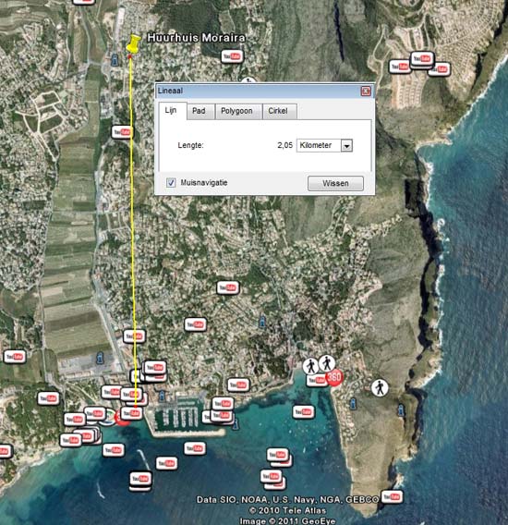The image size is (508, 525).
Task: Open YouTube marker below the Huurhuis Moraira label
Action: (232, 55)
